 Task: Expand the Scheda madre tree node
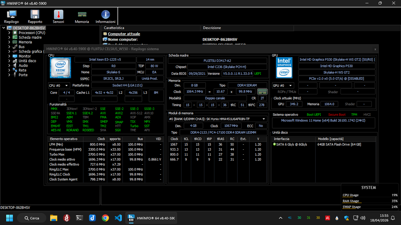(9, 37)
